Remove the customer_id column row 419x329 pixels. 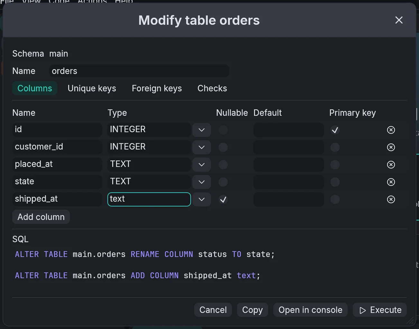pyautogui.click(x=391, y=147)
